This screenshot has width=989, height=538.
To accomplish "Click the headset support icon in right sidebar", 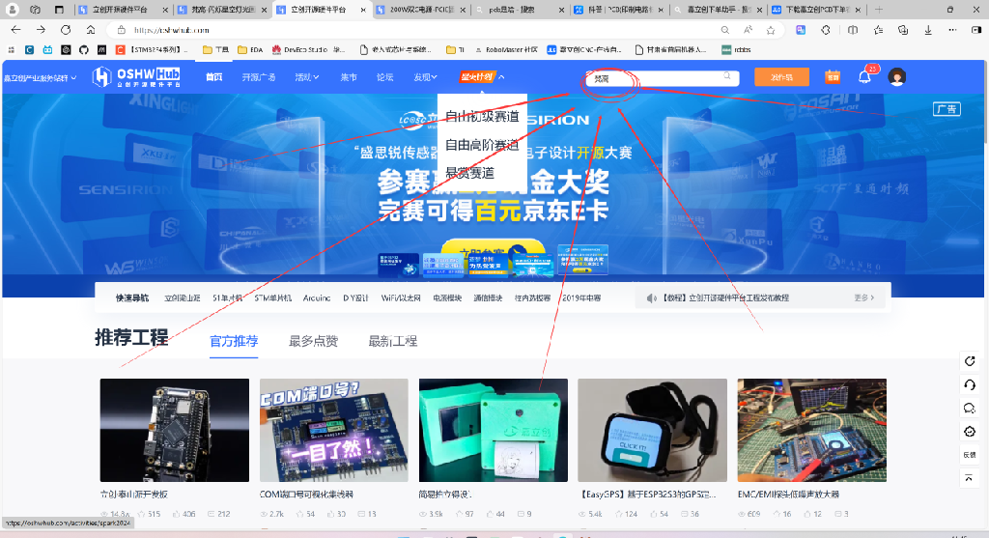I will (x=970, y=384).
